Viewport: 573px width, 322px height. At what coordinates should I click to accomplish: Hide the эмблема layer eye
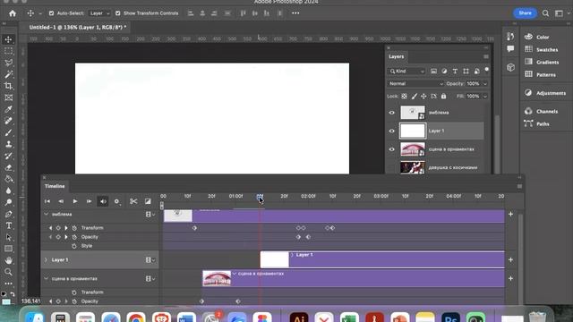392,113
